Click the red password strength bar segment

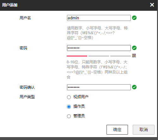(x=77, y=56)
